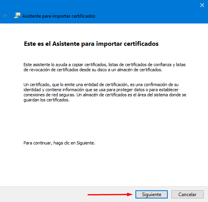Select the bold heading 'Este es el Asistente'
208x202 pixels.
coord(52,43)
